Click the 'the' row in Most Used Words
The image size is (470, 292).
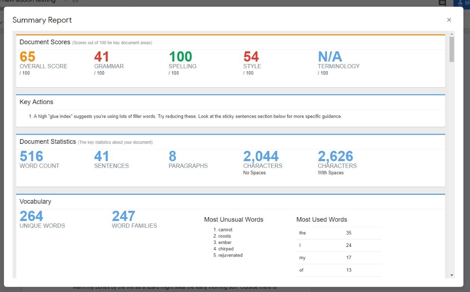pyautogui.click(x=339, y=233)
